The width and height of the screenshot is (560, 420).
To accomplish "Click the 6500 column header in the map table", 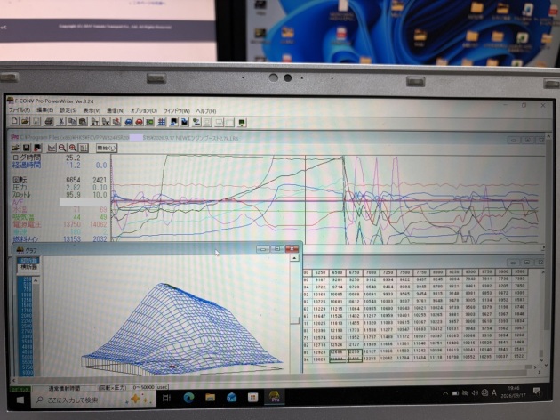I will (x=337, y=272).
